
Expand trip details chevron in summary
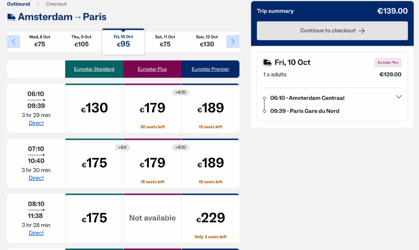399,97
